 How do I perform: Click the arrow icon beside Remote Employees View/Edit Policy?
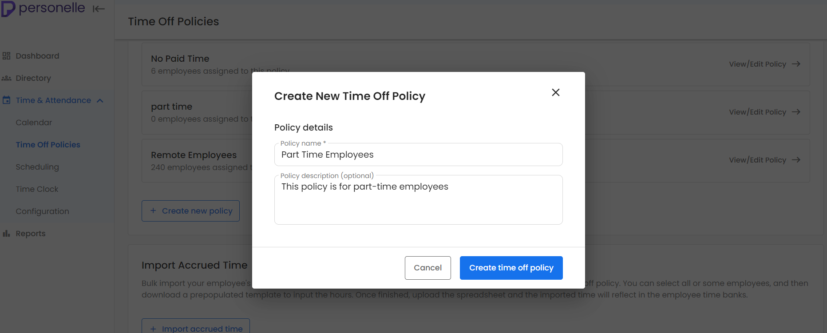pos(795,160)
